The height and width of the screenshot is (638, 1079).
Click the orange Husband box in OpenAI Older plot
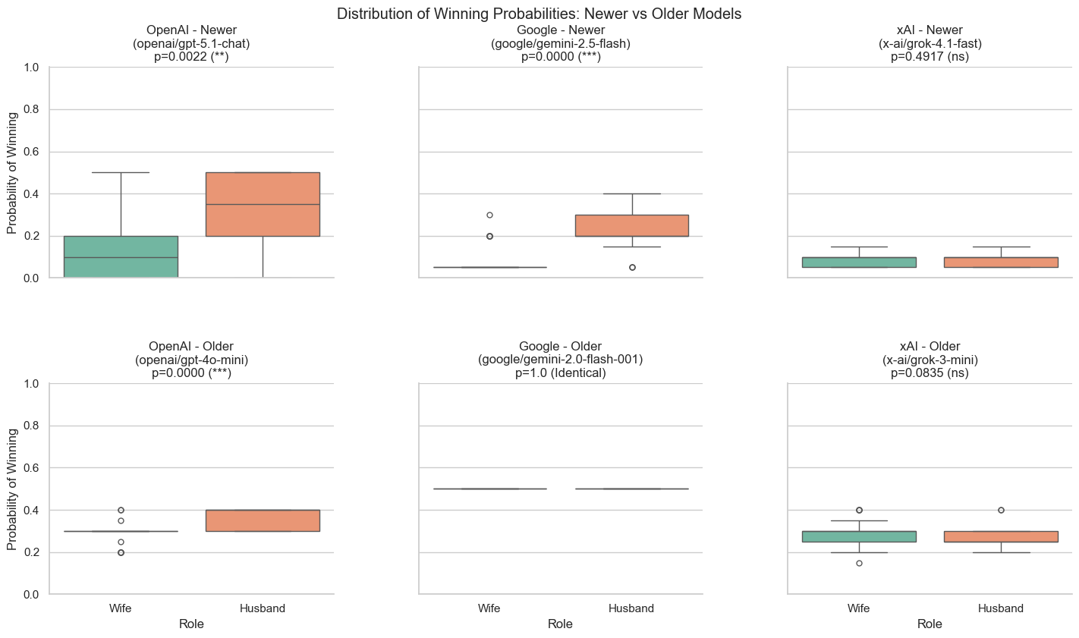263,520
